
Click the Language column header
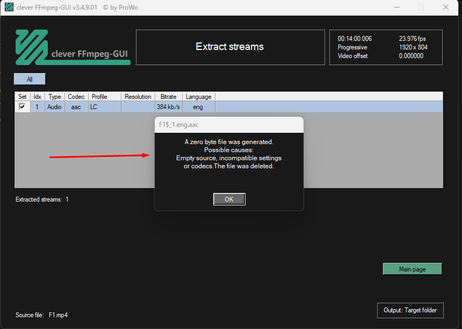click(199, 97)
